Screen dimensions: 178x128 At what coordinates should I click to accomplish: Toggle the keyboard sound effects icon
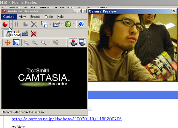25,33
